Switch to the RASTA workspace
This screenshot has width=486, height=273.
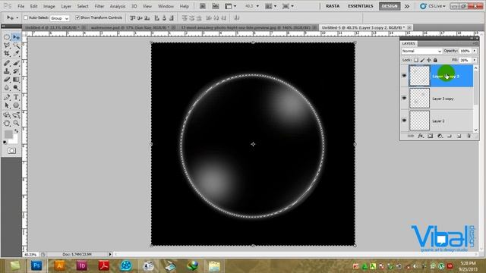coord(333,6)
